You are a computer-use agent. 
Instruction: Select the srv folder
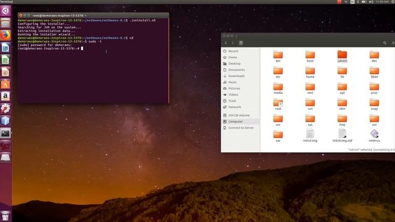278,120
